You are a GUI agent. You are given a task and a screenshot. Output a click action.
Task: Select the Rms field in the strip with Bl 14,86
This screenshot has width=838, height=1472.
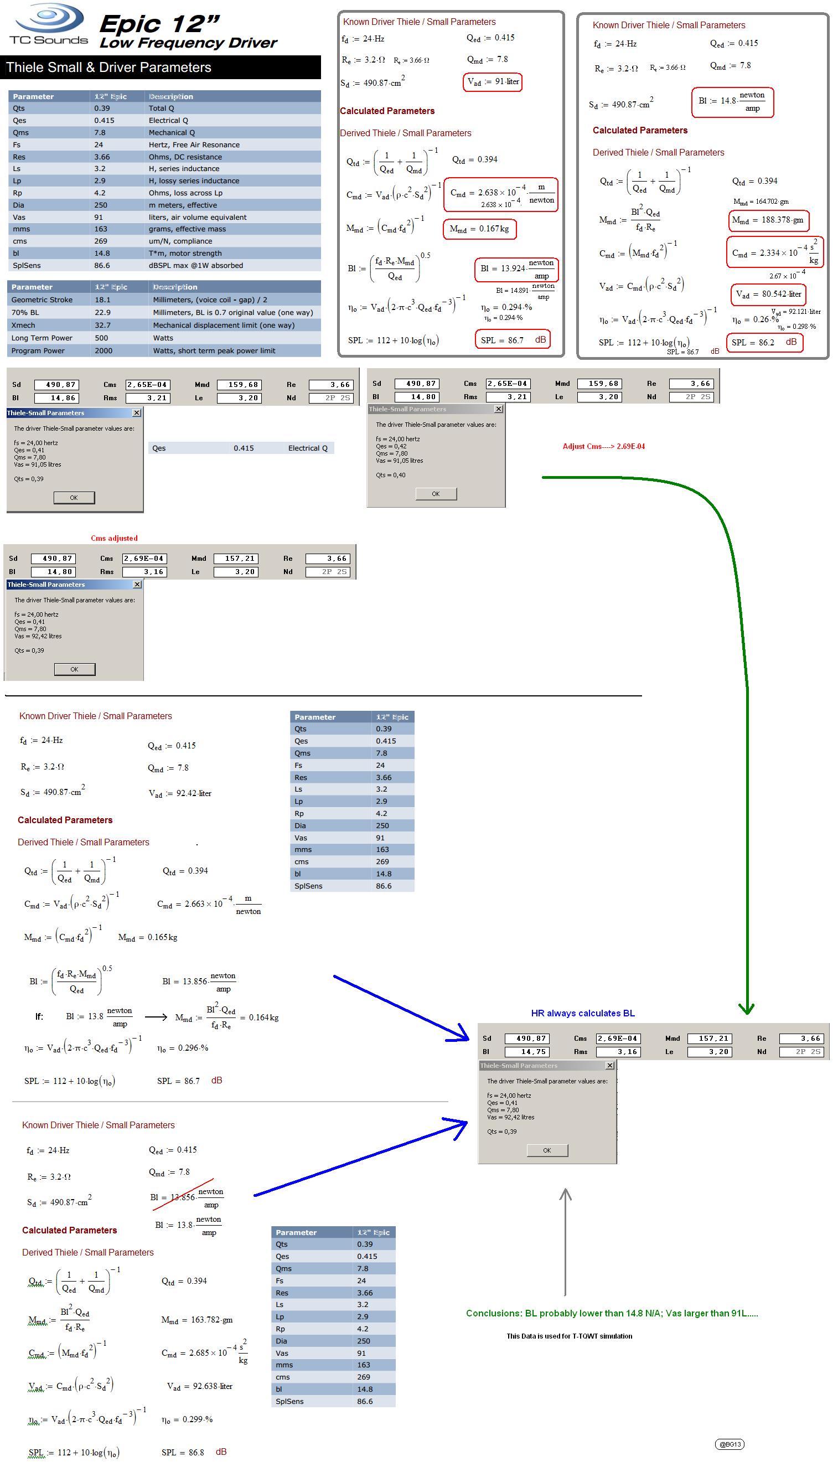(x=147, y=397)
